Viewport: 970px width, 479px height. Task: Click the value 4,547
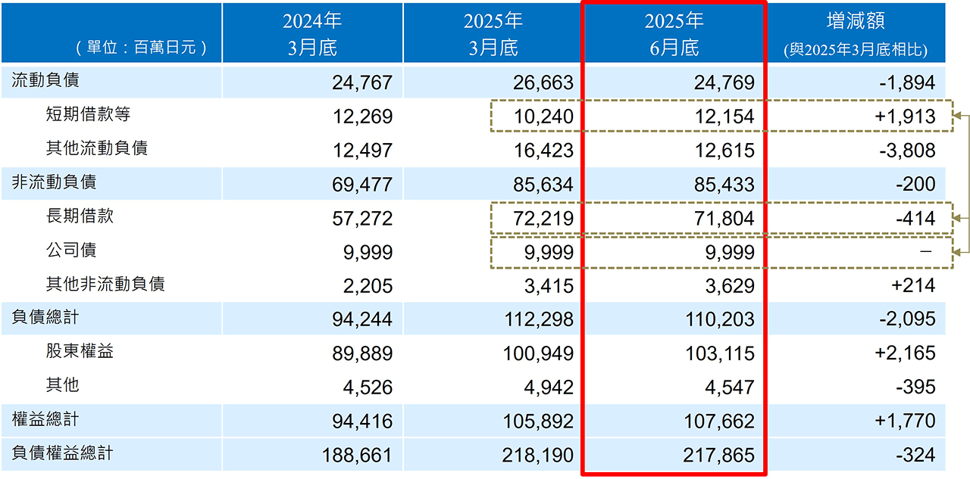click(x=729, y=388)
